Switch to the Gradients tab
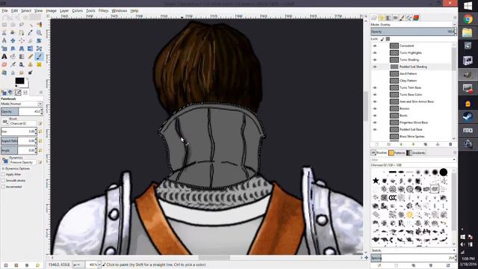This screenshot has height=269, width=478. click(416, 152)
